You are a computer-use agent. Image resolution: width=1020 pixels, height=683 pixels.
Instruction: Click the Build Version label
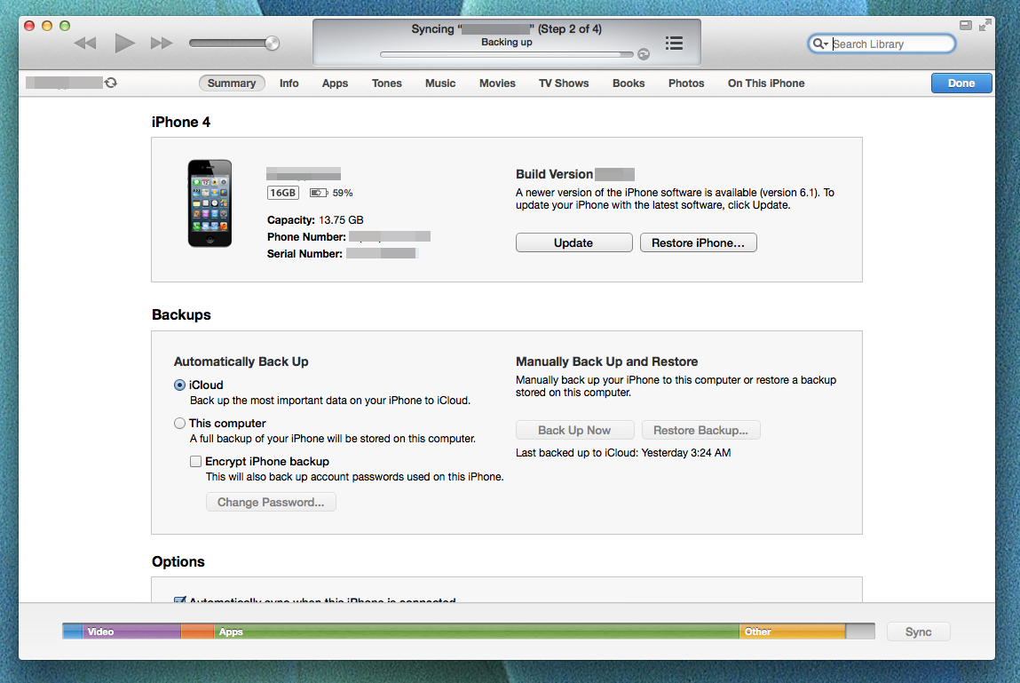554,174
